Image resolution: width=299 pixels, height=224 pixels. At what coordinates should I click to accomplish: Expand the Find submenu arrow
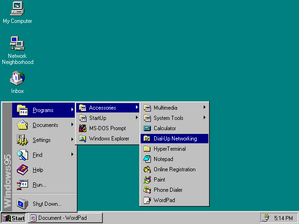[x=72, y=154]
